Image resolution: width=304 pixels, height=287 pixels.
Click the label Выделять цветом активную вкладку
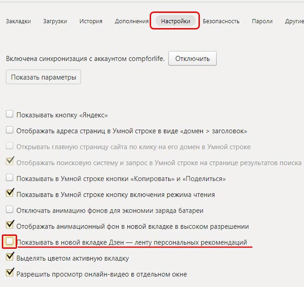(x=72, y=258)
